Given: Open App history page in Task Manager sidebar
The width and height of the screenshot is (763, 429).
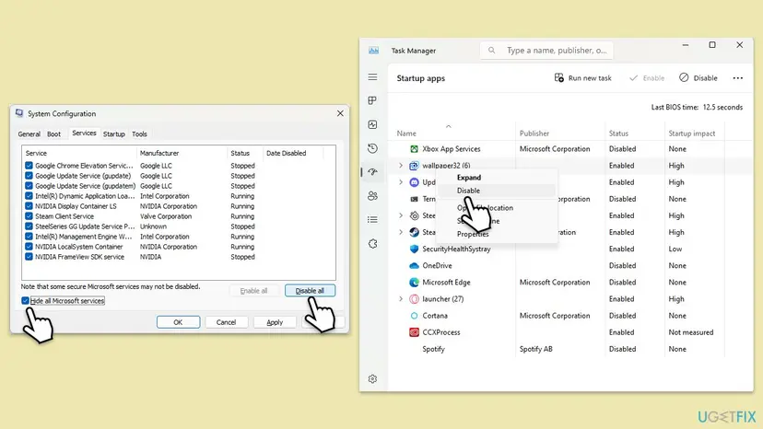Looking at the screenshot, I should (372, 148).
